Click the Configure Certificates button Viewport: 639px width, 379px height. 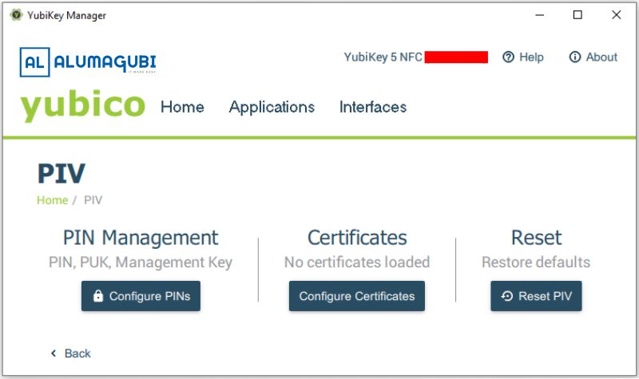[357, 296]
